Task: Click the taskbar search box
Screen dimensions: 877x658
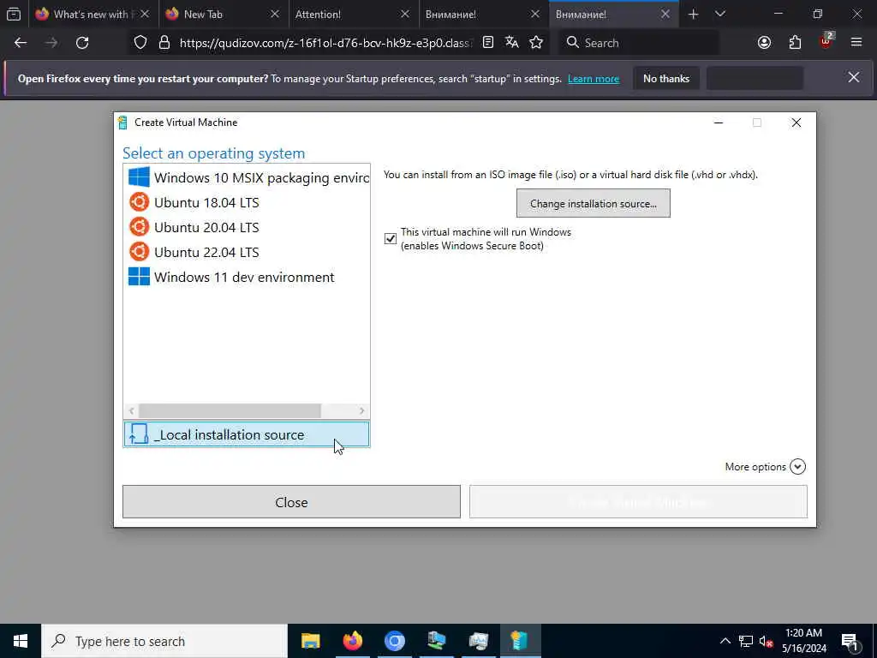Action: point(164,641)
